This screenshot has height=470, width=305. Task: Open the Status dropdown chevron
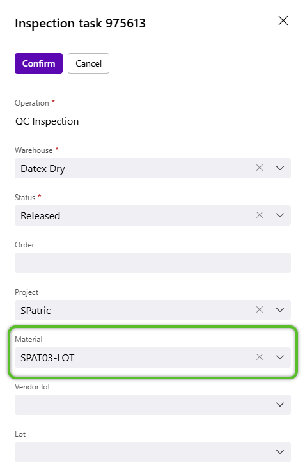point(280,215)
